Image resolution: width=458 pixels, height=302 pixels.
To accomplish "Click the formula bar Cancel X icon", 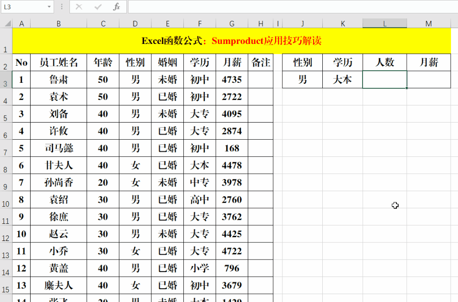I will [79, 6].
